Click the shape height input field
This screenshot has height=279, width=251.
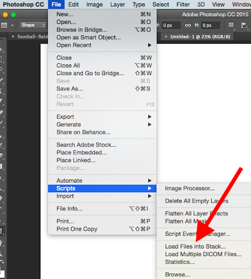[211, 26]
